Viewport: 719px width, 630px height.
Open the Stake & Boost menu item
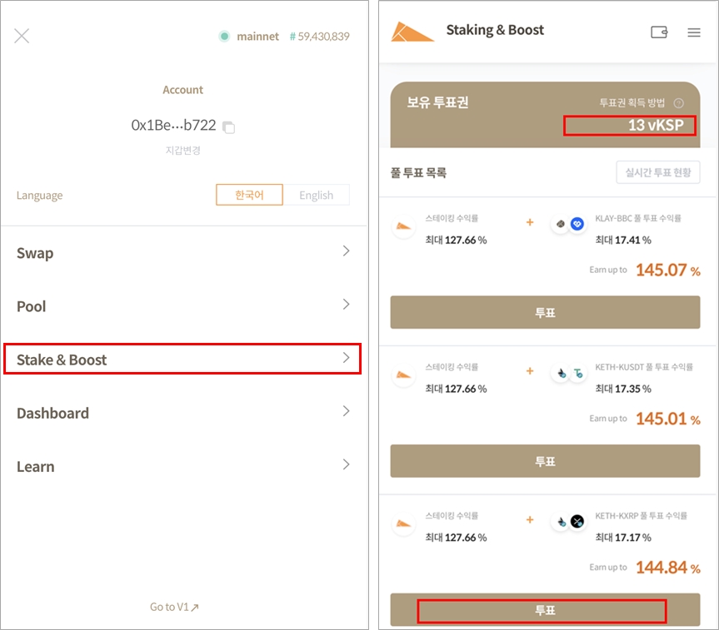point(182,360)
